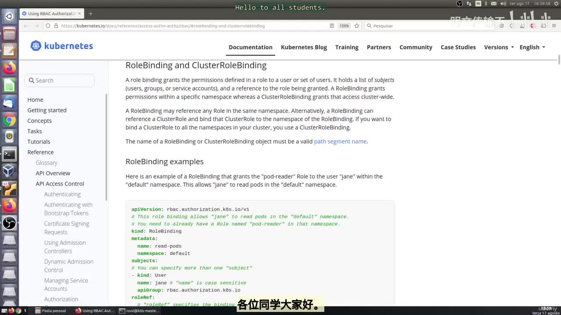Open the file manager in the dock
The width and height of the screenshot is (561, 315).
coord(9,34)
